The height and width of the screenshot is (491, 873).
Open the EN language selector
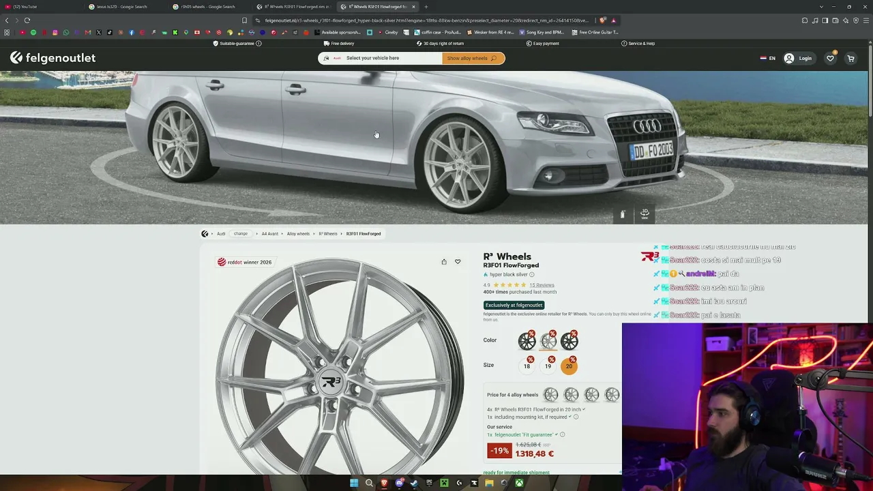coord(768,58)
